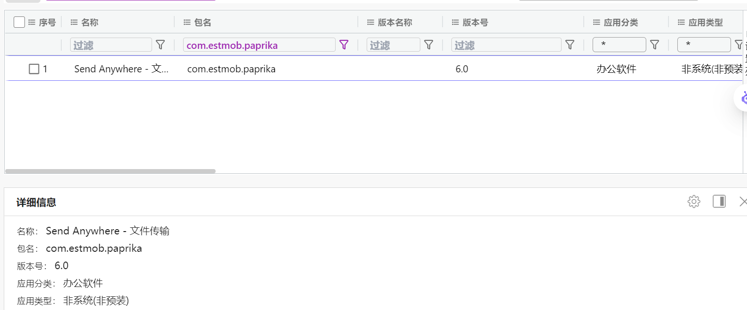Select table cell com.estmob.paprika in row 1
Screen dimensions: 747x310
coord(232,69)
